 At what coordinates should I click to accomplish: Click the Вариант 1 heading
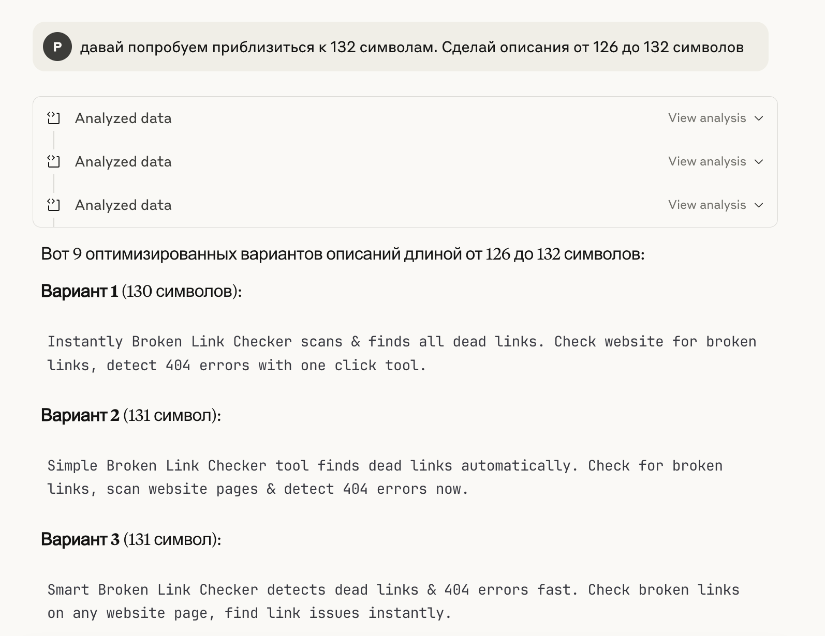click(x=141, y=291)
